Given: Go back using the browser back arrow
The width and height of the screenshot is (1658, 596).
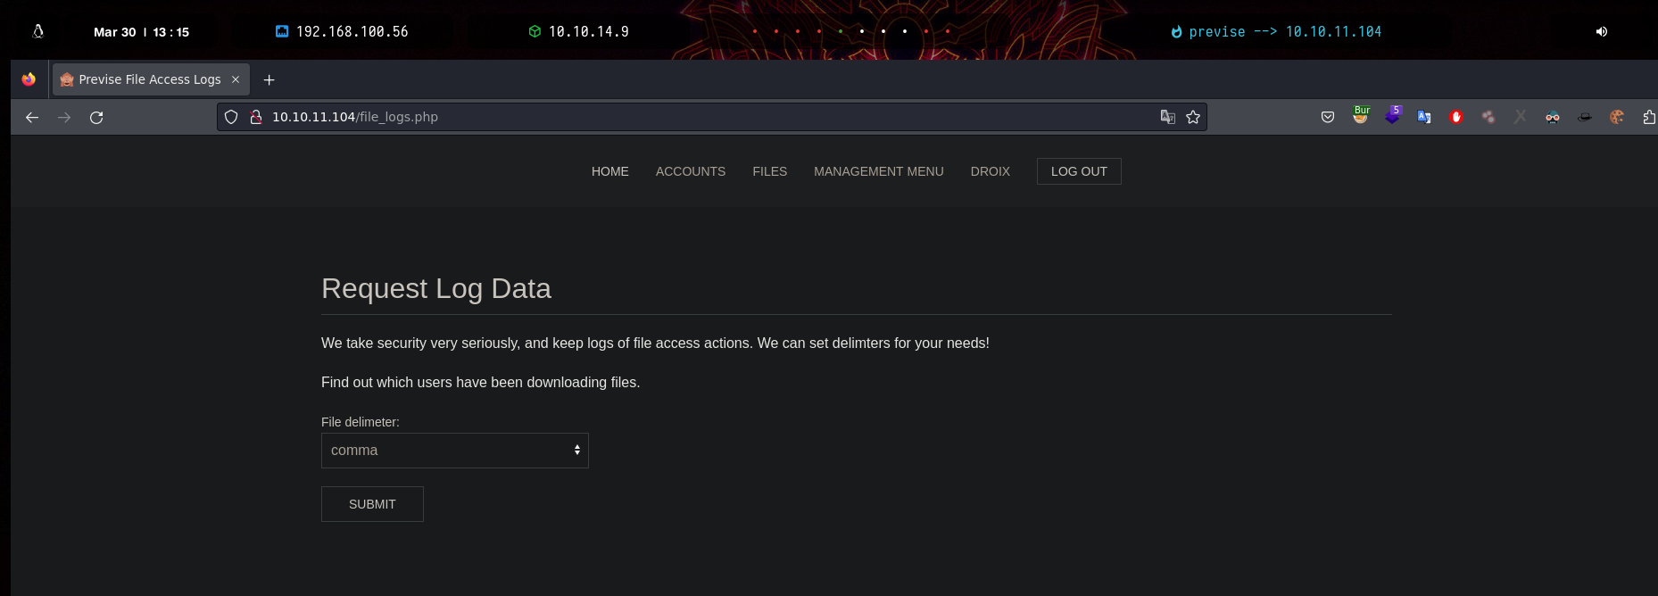Looking at the screenshot, I should coord(32,117).
